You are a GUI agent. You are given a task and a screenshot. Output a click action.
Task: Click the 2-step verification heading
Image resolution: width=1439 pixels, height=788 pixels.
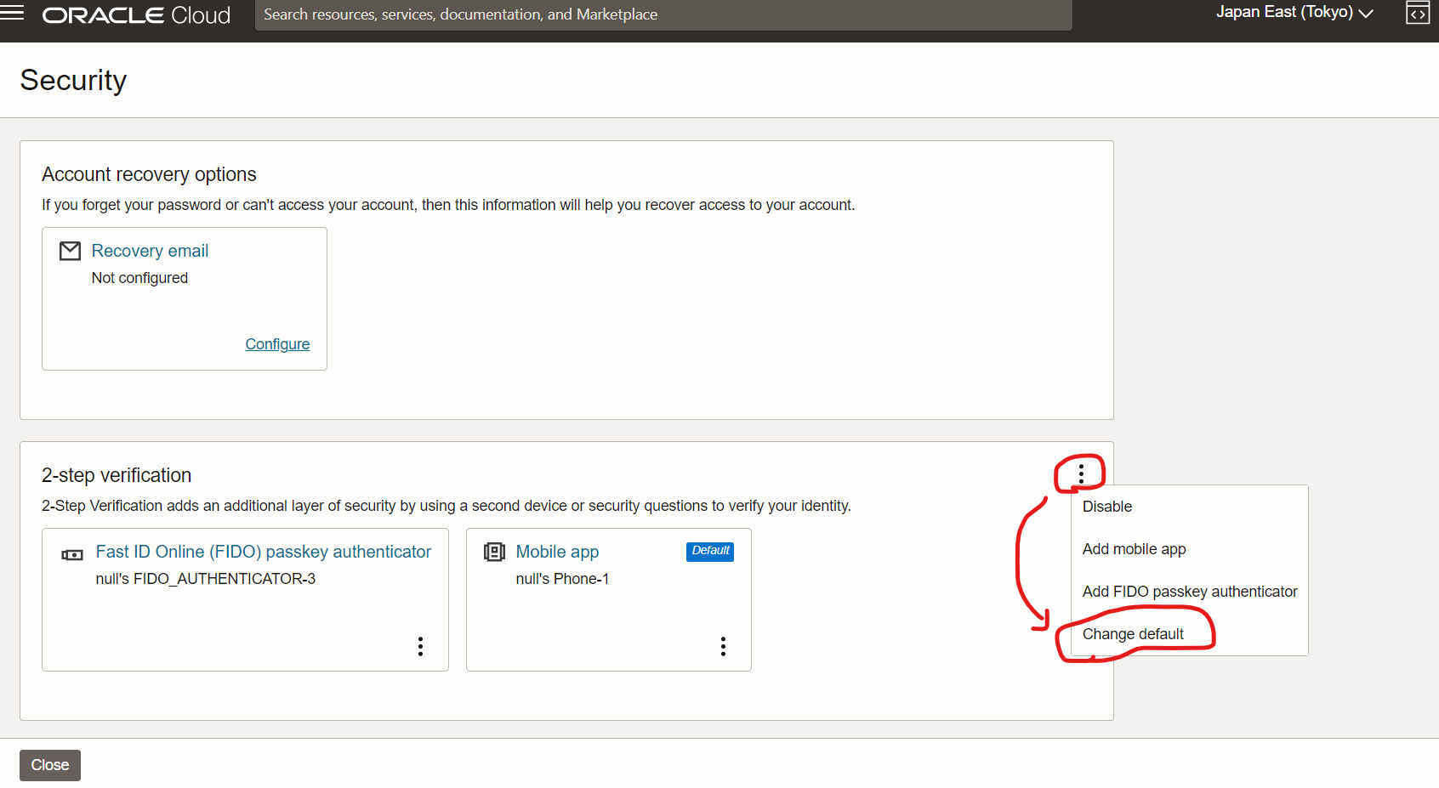coord(117,475)
